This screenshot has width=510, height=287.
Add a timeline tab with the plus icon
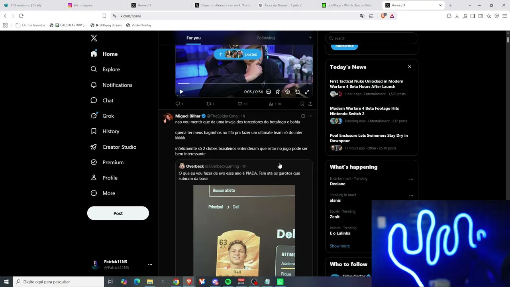(x=310, y=38)
